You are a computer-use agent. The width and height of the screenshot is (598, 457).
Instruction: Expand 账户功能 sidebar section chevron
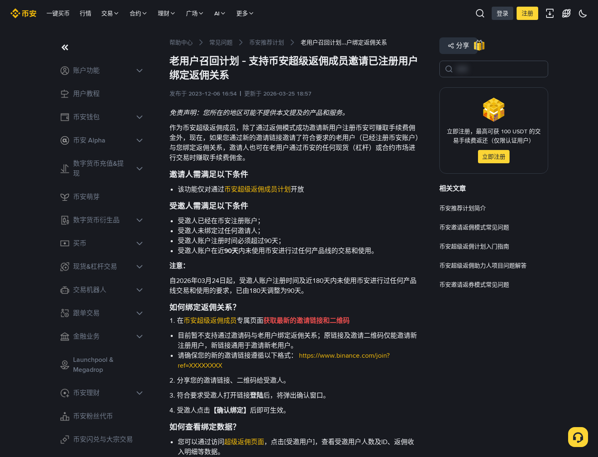[x=140, y=71]
